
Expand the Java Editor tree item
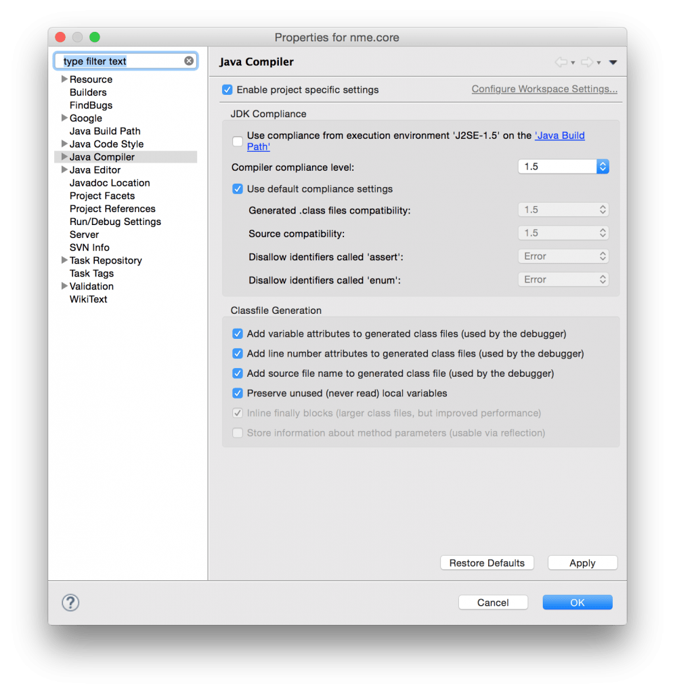[64, 169]
